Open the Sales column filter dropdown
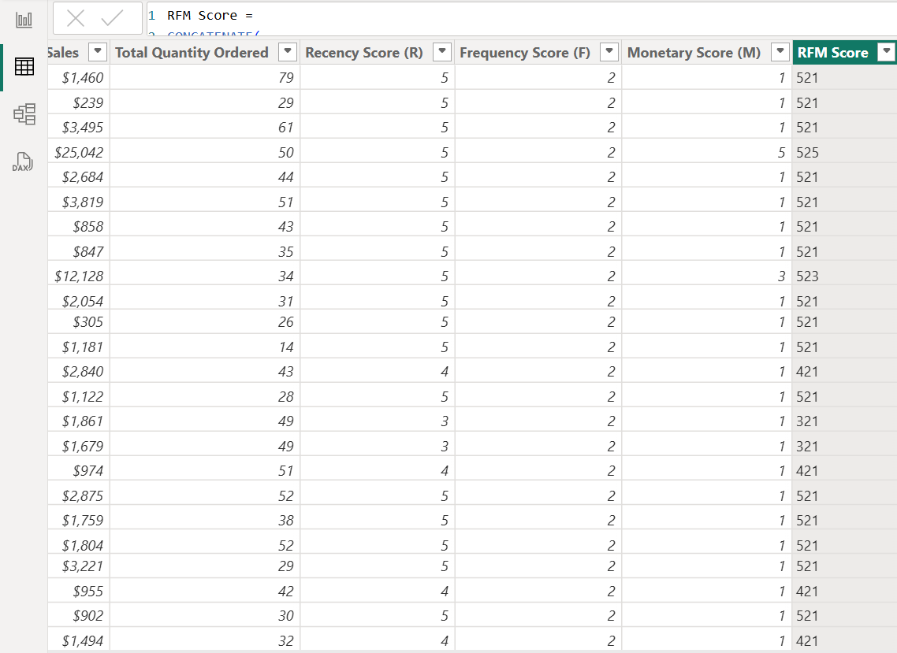This screenshot has width=897, height=653. 96,51
